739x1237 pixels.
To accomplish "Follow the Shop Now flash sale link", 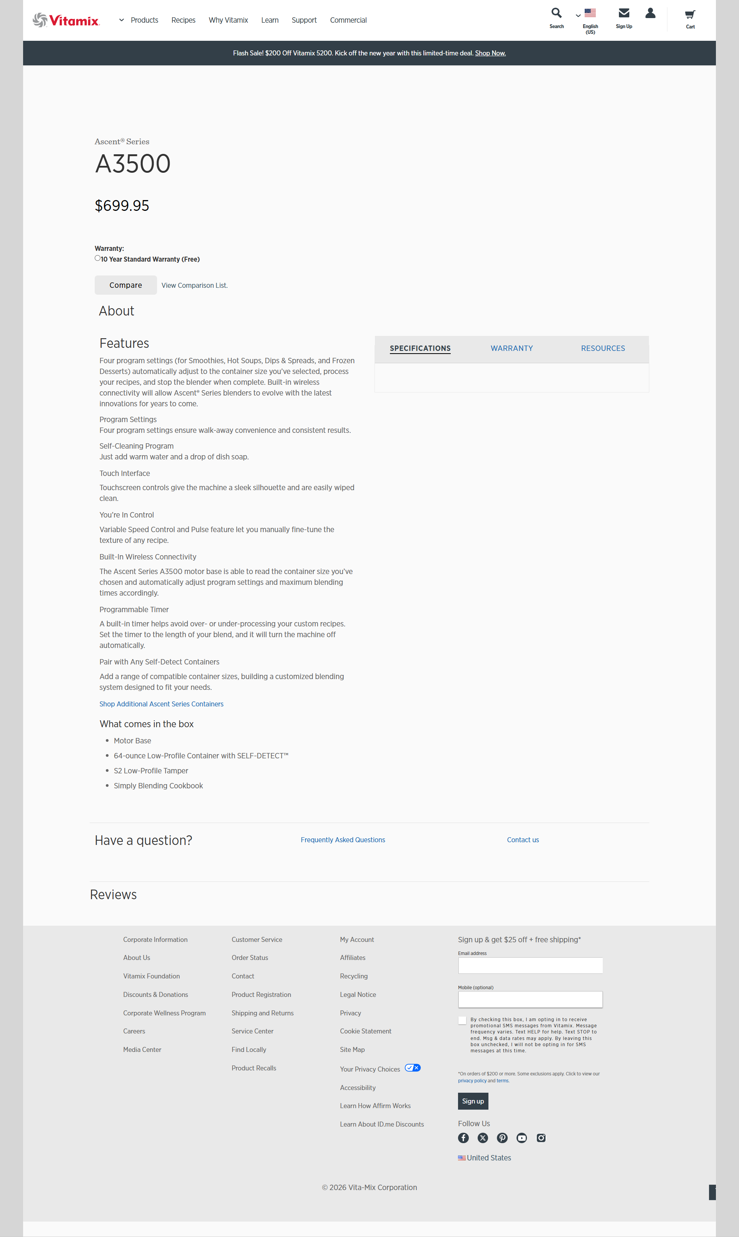I will pyautogui.click(x=490, y=53).
